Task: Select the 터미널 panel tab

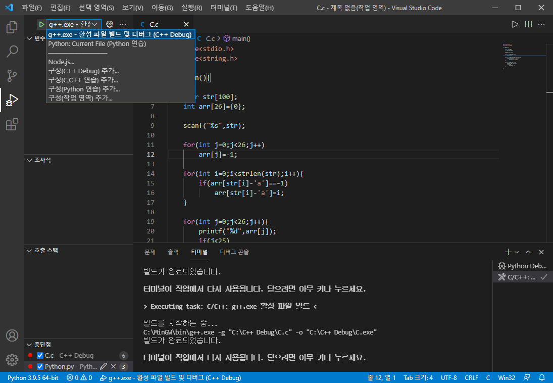Action: 199,252
